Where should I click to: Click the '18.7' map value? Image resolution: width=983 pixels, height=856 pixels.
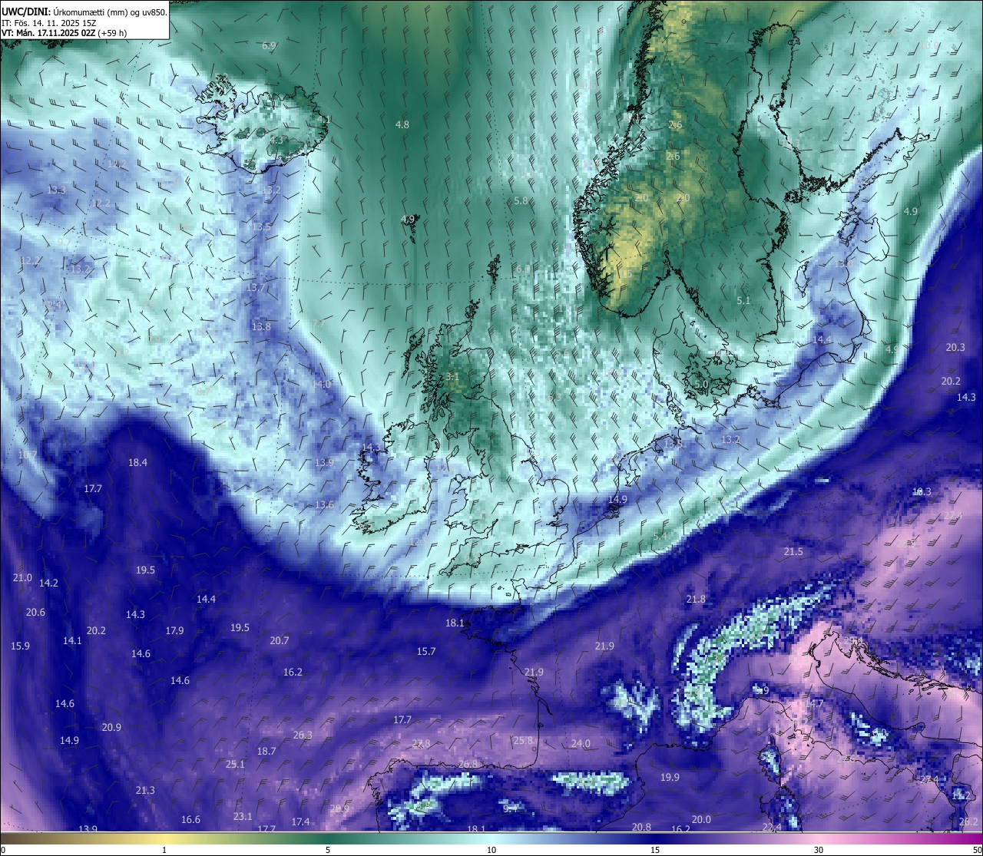(x=266, y=752)
